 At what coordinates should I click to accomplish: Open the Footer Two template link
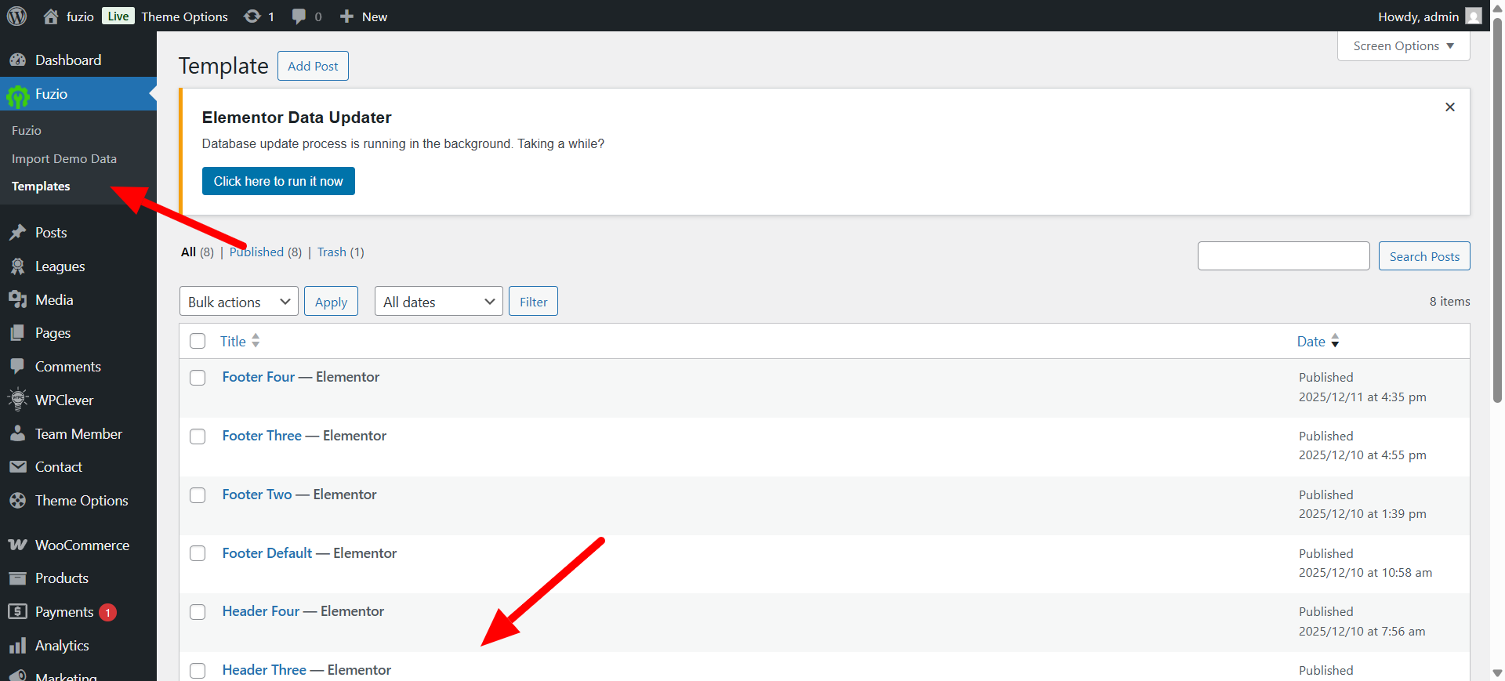tap(256, 494)
